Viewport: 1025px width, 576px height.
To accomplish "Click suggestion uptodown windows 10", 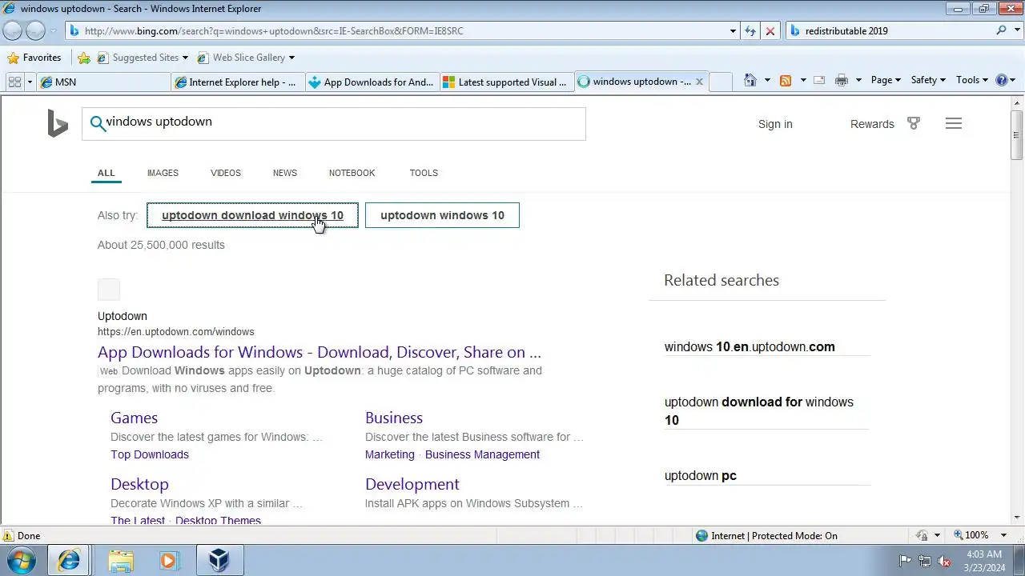I will (x=442, y=215).
